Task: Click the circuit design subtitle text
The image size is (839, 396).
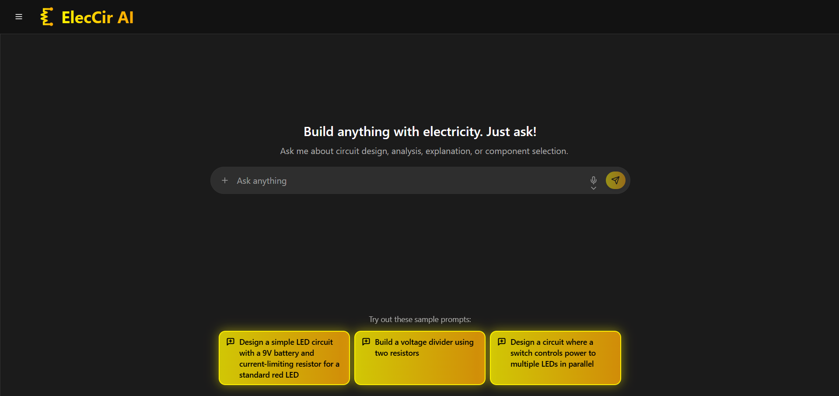Action: point(423,151)
